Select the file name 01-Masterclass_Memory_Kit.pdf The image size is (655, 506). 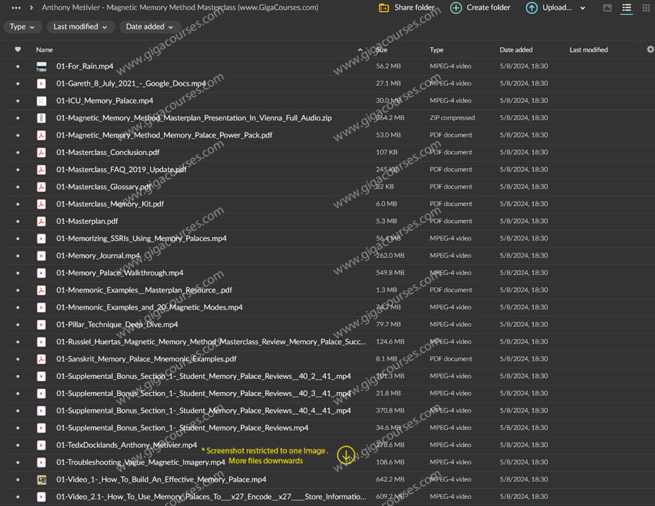click(110, 204)
